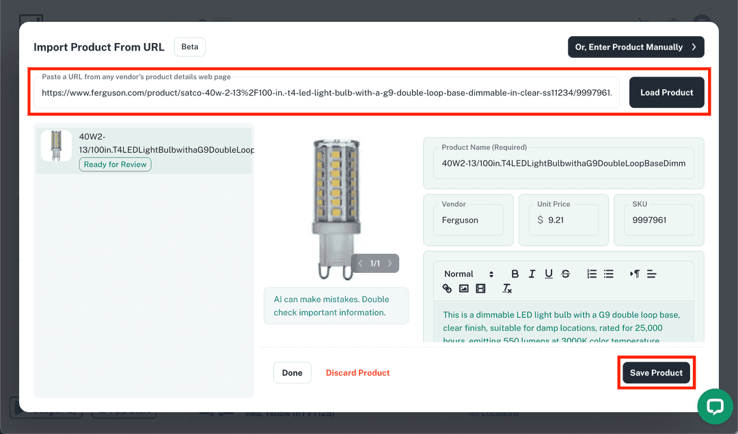Click Load Product to fetch the URL
738x434 pixels.
[x=666, y=92]
